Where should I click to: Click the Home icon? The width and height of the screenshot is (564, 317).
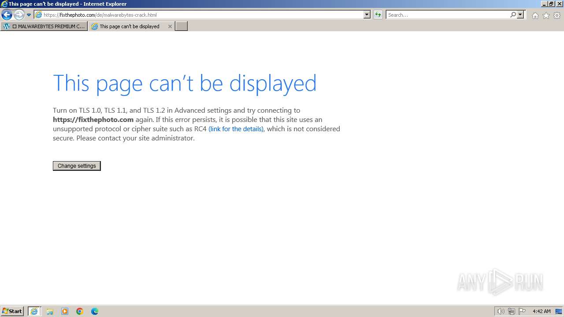click(535, 15)
